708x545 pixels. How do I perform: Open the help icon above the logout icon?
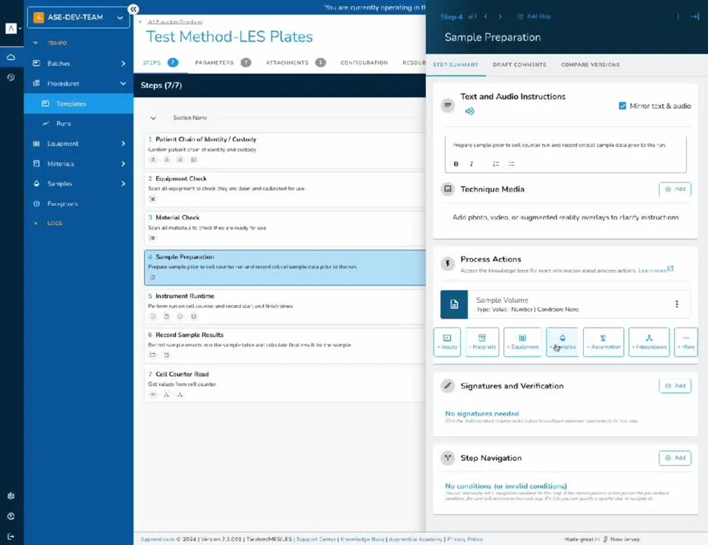[11, 516]
